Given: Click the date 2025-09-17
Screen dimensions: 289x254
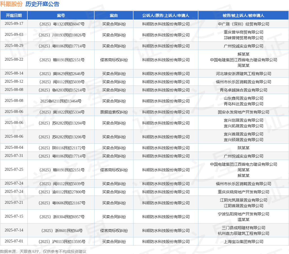Looking at the screenshot, I should [x=14, y=24].
